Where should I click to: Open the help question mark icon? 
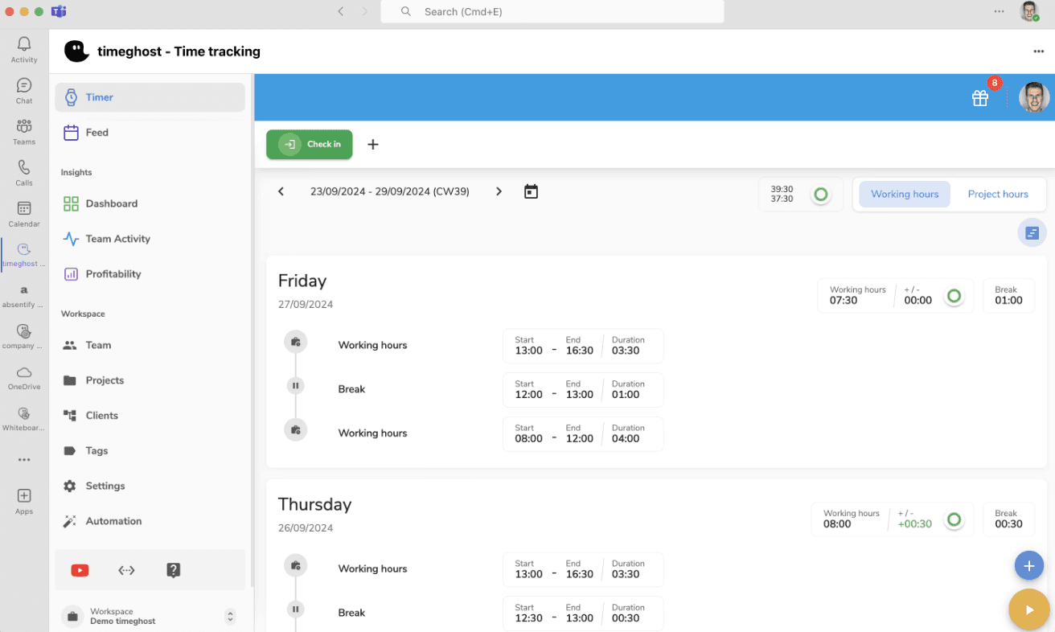[174, 570]
